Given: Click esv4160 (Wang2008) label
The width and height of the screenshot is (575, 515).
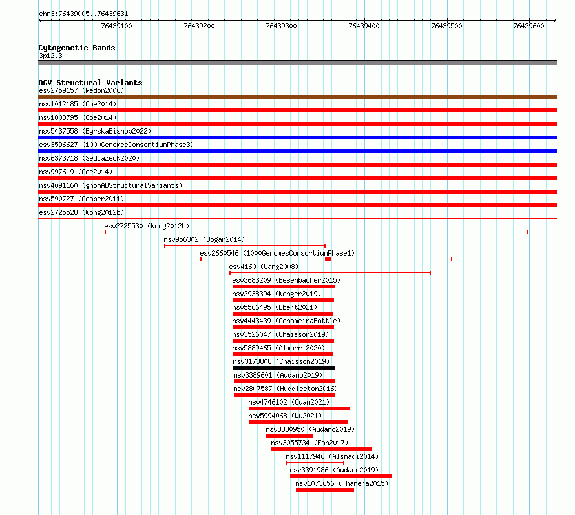Looking at the screenshot, I should click(264, 267).
